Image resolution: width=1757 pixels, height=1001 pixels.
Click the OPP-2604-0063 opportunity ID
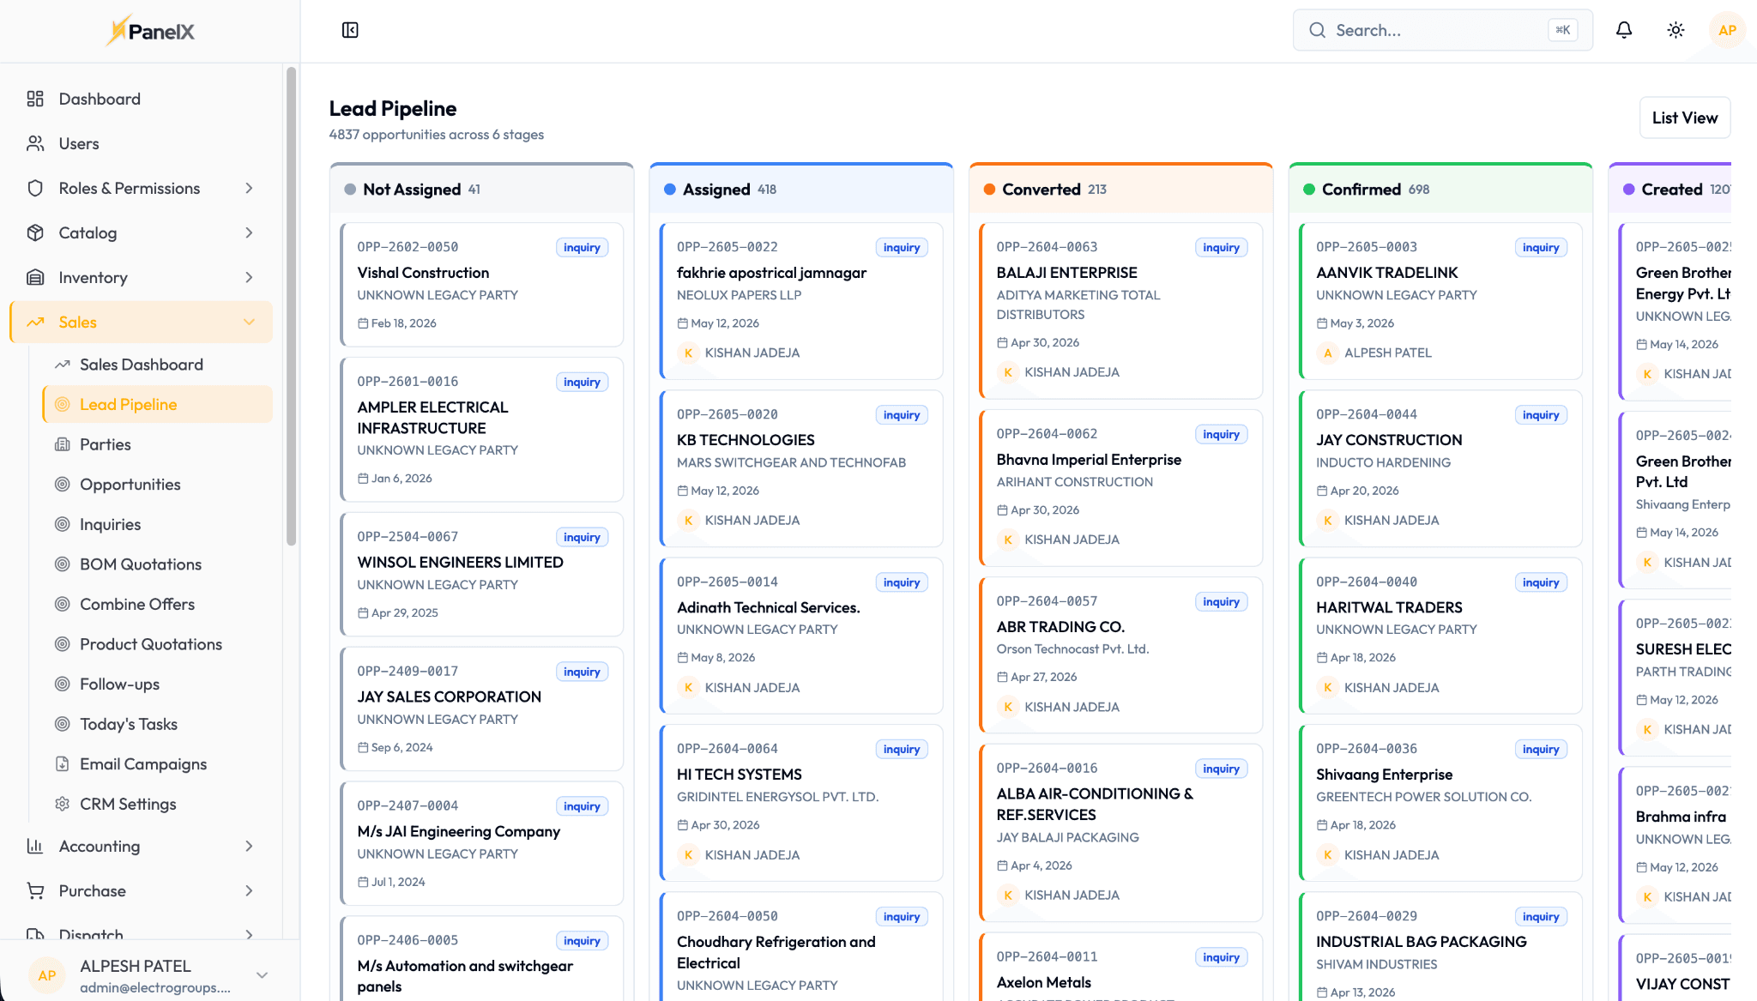coord(1047,247)
